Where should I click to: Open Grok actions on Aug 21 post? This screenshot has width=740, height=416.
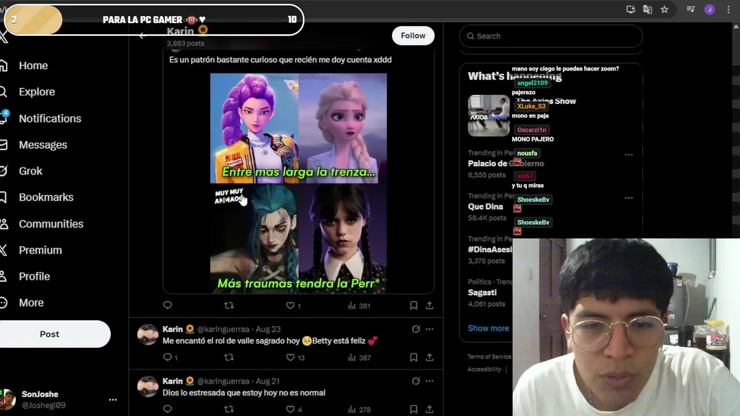click(416, 381)
